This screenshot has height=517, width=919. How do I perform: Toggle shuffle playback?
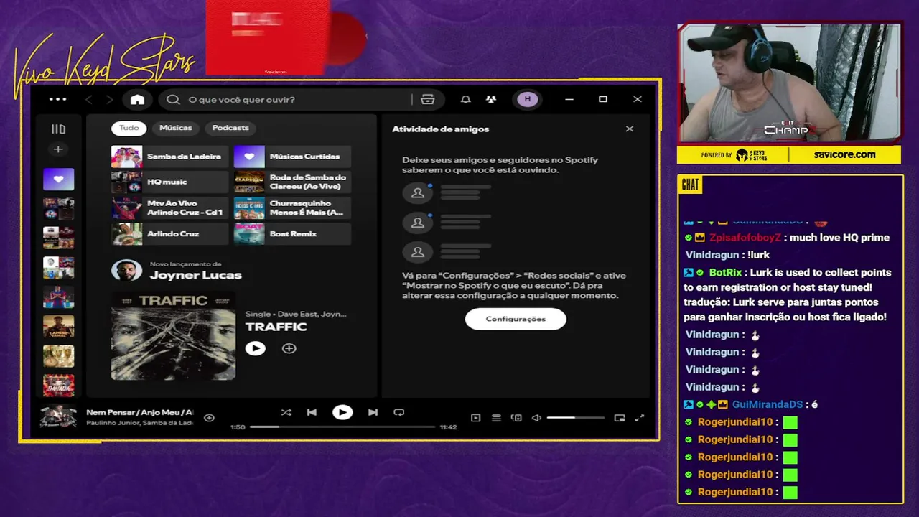[286, 412]
